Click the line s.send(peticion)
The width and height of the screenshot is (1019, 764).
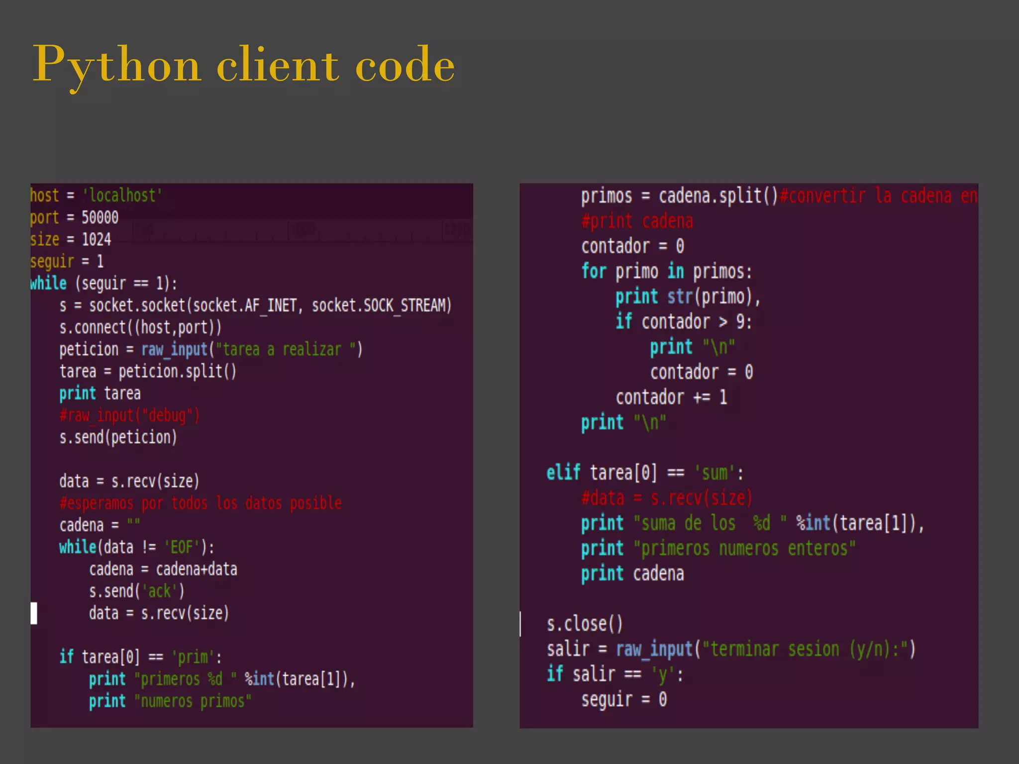118,437
